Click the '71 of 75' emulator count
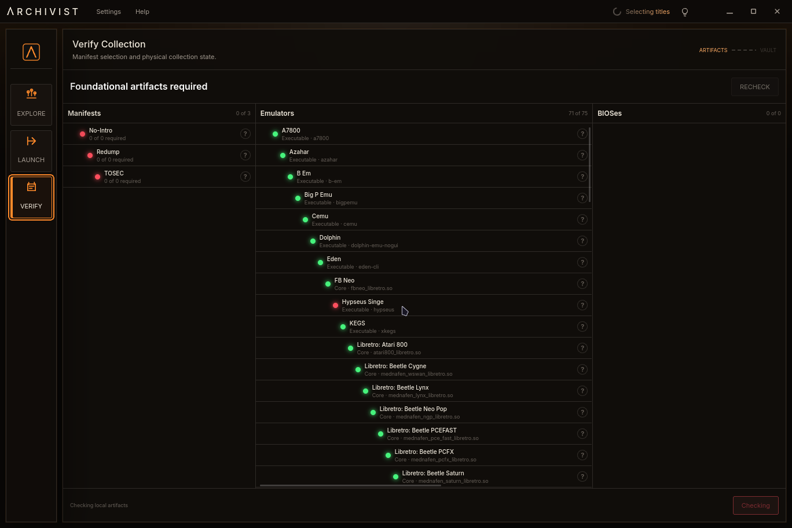Viewport: 792px width, 528px height. coord(578,113)
